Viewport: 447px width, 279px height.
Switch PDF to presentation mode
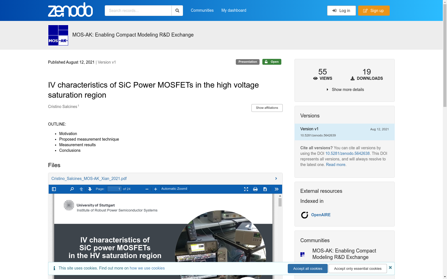[246, 189]
